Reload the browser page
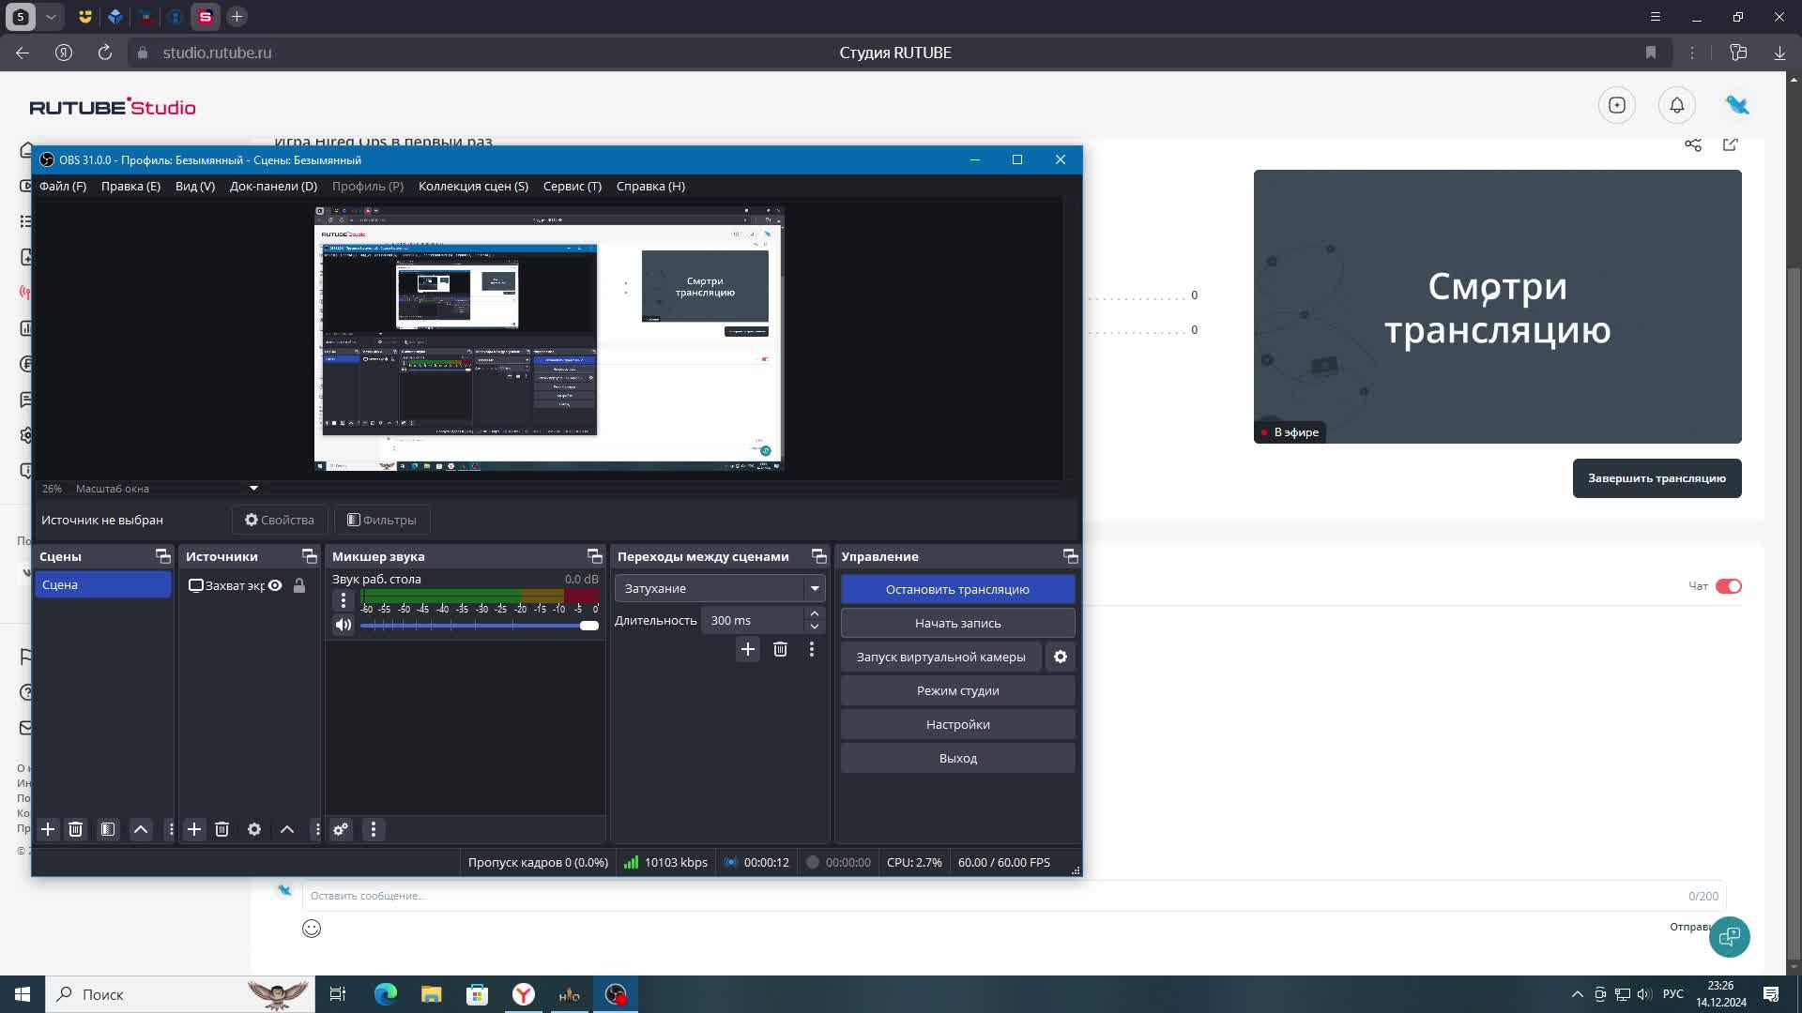The height and width of the screenshot is (1013, 1802). [105, 53]
